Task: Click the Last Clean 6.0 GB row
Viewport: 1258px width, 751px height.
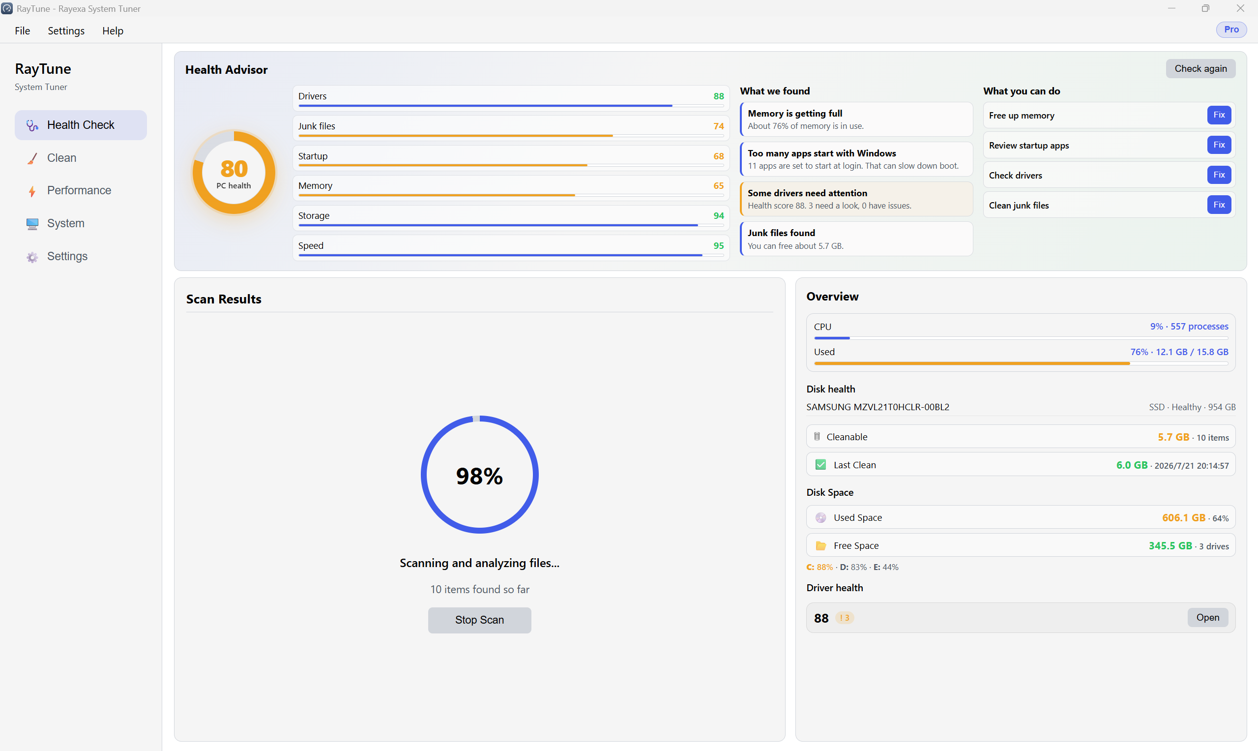Action: [1021, 464]
